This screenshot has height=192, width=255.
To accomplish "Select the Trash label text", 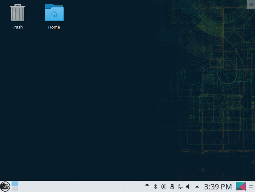I will pos(17,27).
